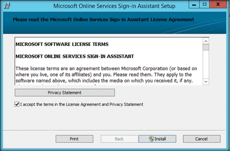Minimize the Setup window
The width and height of the screenshot is (230, 151).
pyautogui.click(x=194, y=5)
